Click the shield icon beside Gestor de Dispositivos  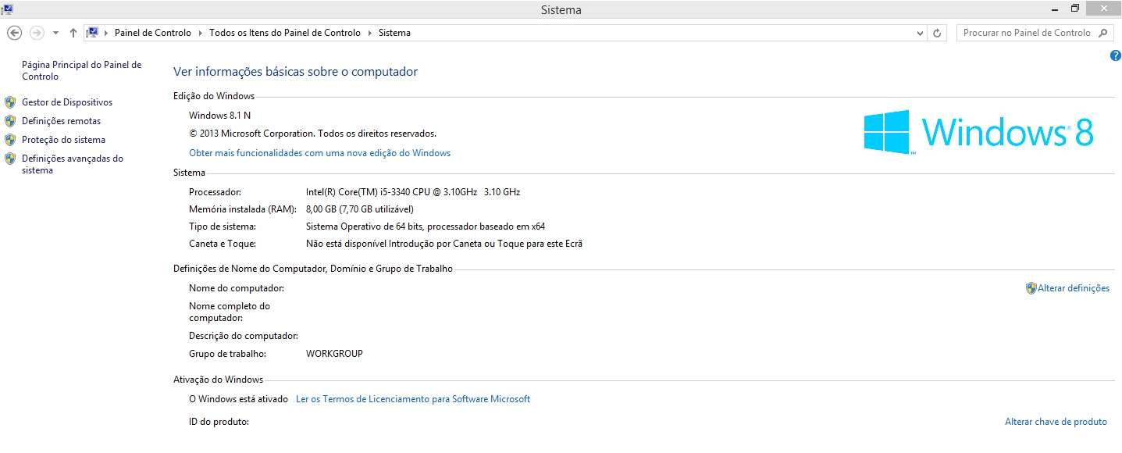click(10, 102)
